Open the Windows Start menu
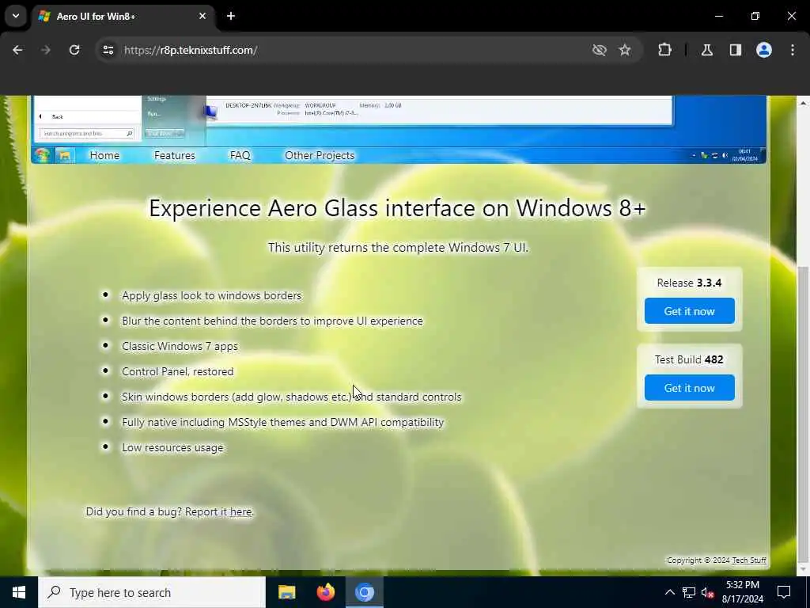Screen dimensions: 810x608 (x=19, y=592)
